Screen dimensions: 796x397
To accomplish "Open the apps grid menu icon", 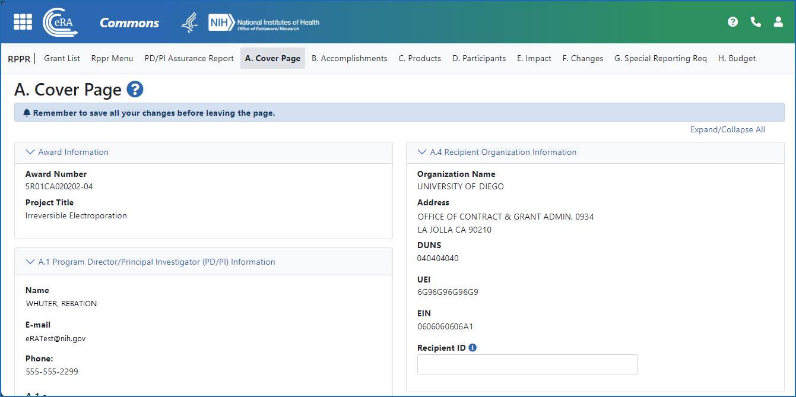I will coord(23,22).
